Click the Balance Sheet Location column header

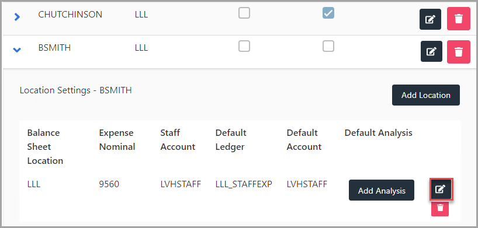pos(45,147)
